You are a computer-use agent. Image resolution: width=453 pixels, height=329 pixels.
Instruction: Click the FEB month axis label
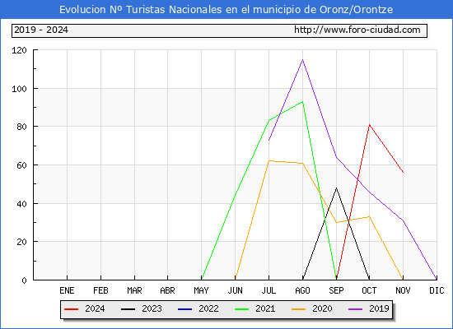pyautogui.click(x=100, y=290)
